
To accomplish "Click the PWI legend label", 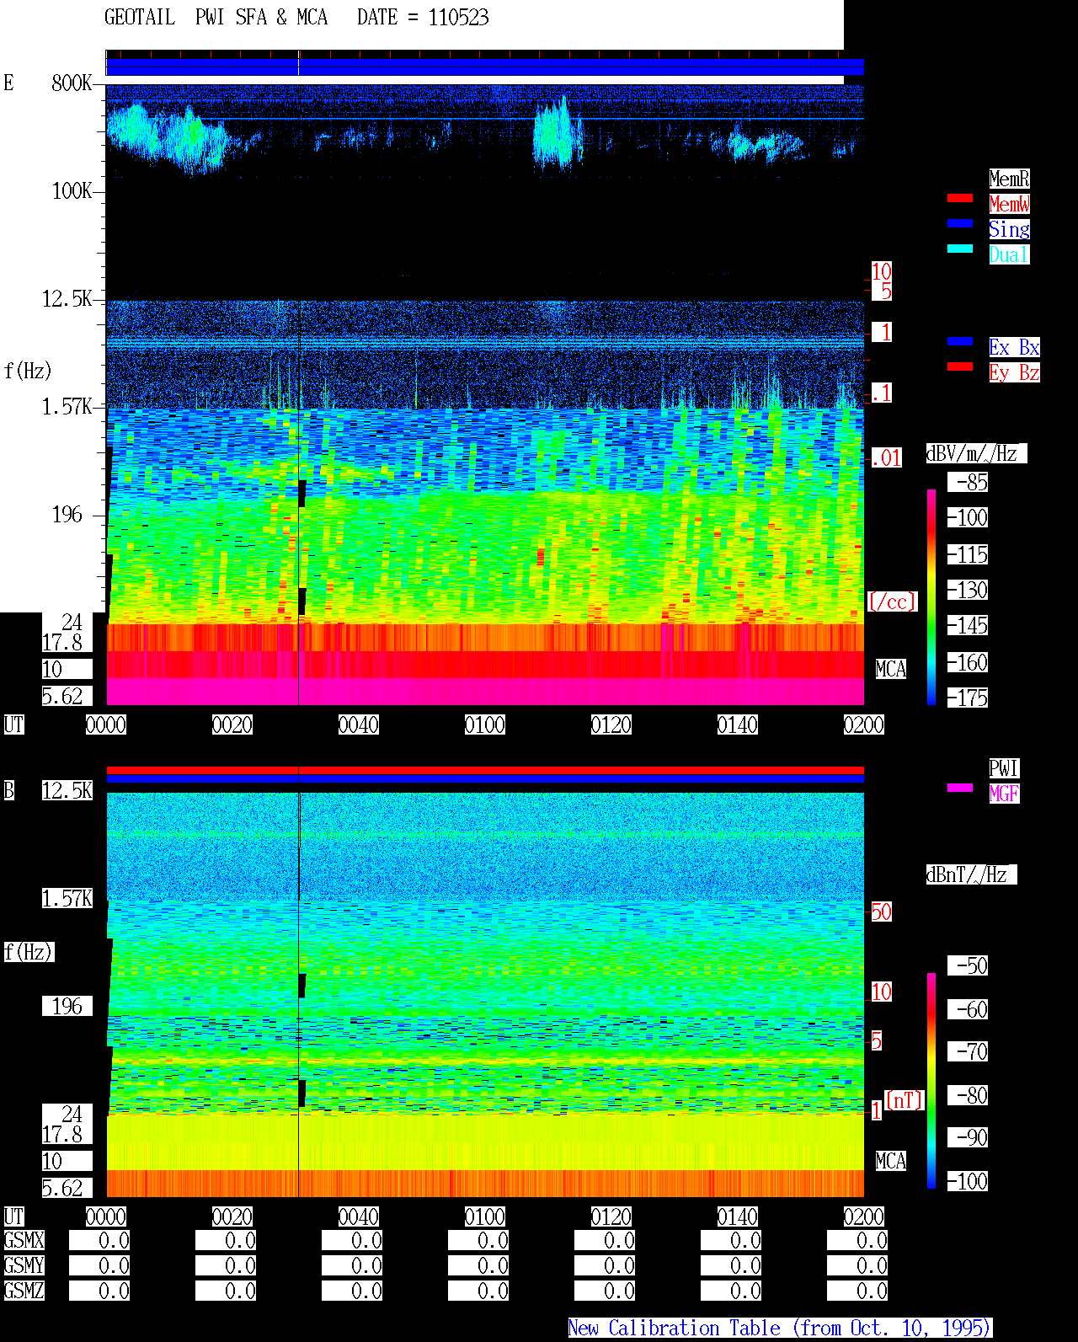I will click(x=1004, y=768).
